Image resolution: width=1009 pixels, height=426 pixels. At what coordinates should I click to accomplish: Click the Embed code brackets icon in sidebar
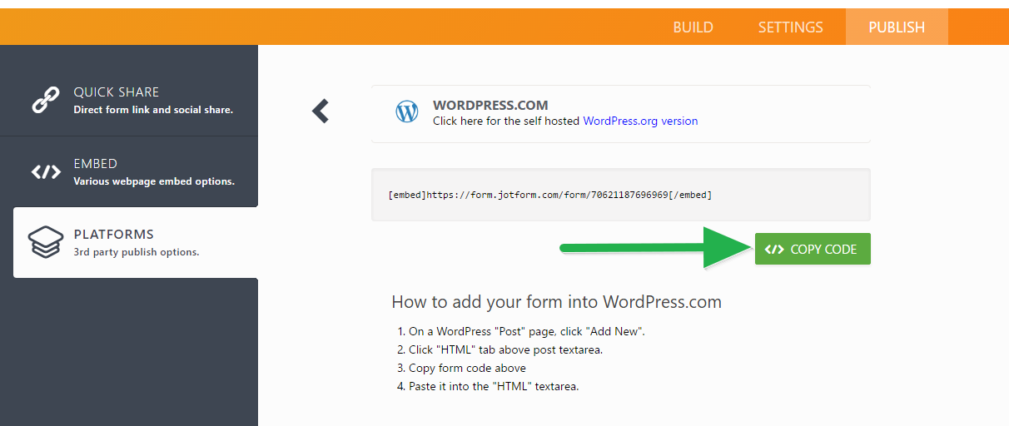(x=46, y=172)
